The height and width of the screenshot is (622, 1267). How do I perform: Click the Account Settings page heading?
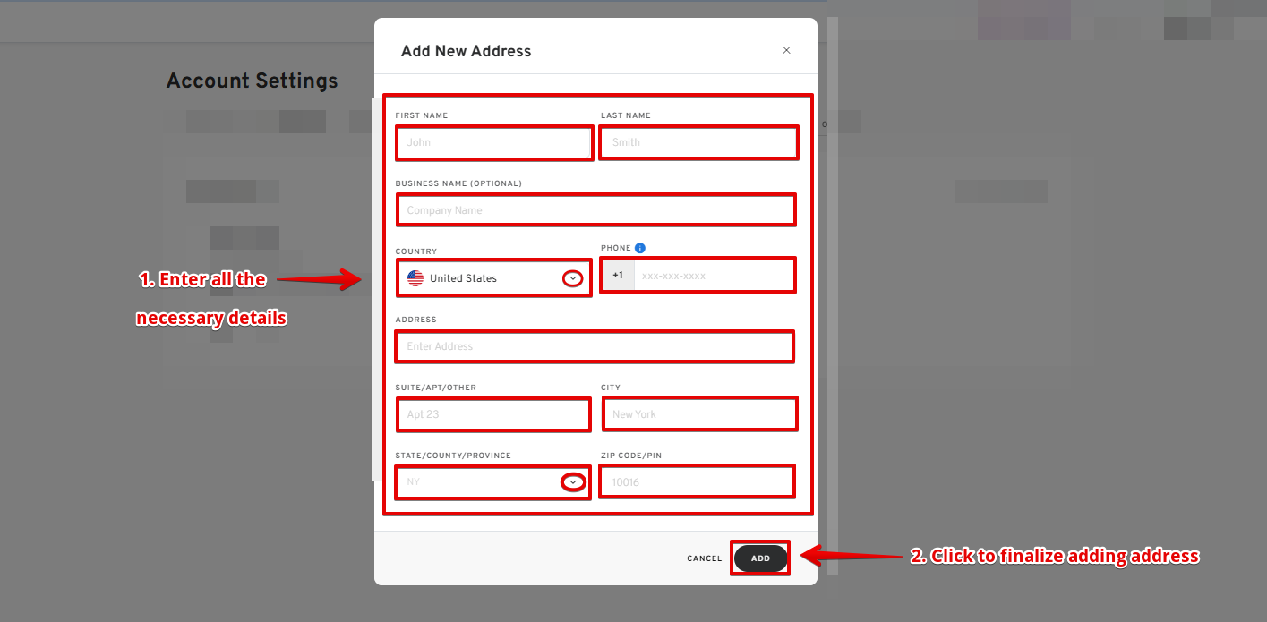pyautogui.click(x=253, y=81)
